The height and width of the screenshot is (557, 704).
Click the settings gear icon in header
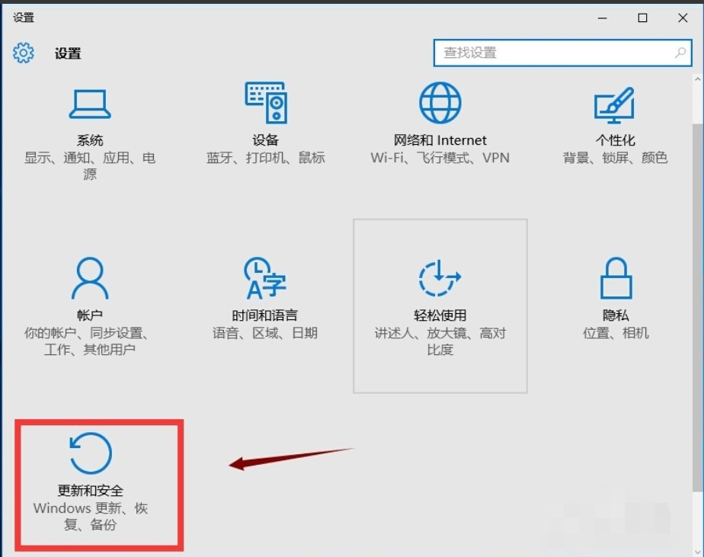coord(24,53)
